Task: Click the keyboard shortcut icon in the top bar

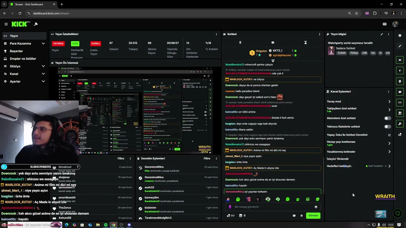Action: point(384,24)
